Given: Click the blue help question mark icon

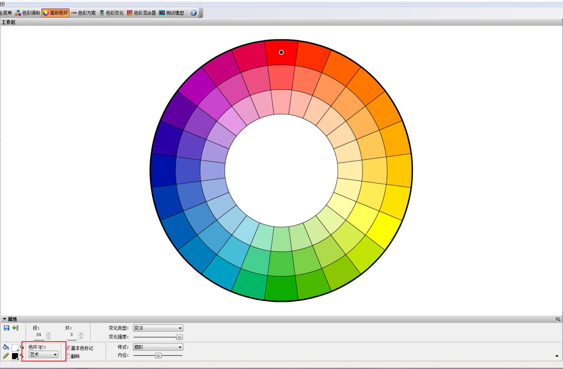Looking at the screenshot, I should point(194,13).
